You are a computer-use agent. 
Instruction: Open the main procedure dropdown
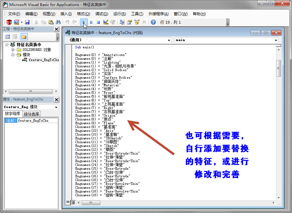[x=276, y=40]
